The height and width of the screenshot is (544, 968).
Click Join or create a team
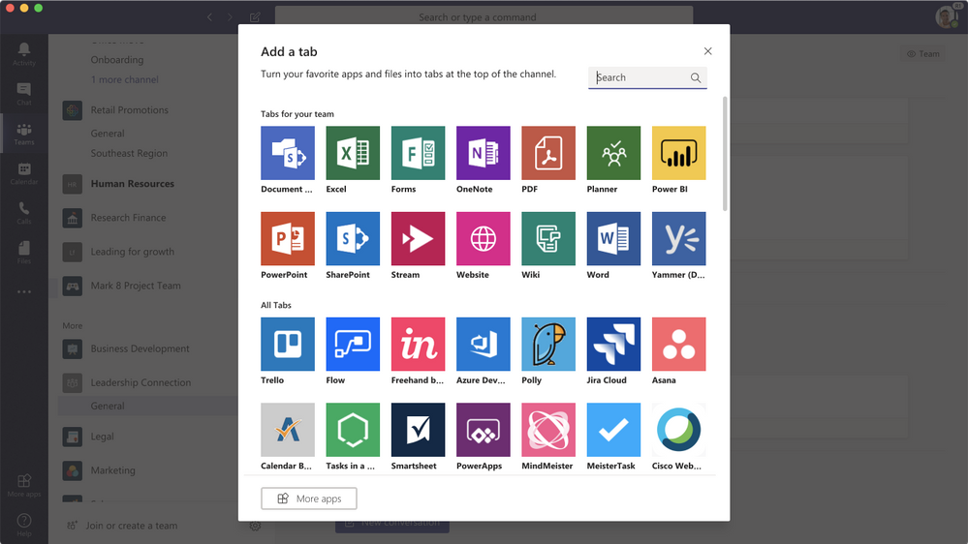123,526
